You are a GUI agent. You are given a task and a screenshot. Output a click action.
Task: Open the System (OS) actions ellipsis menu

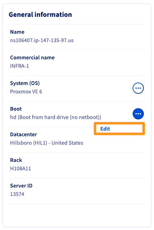pos(138,88)
